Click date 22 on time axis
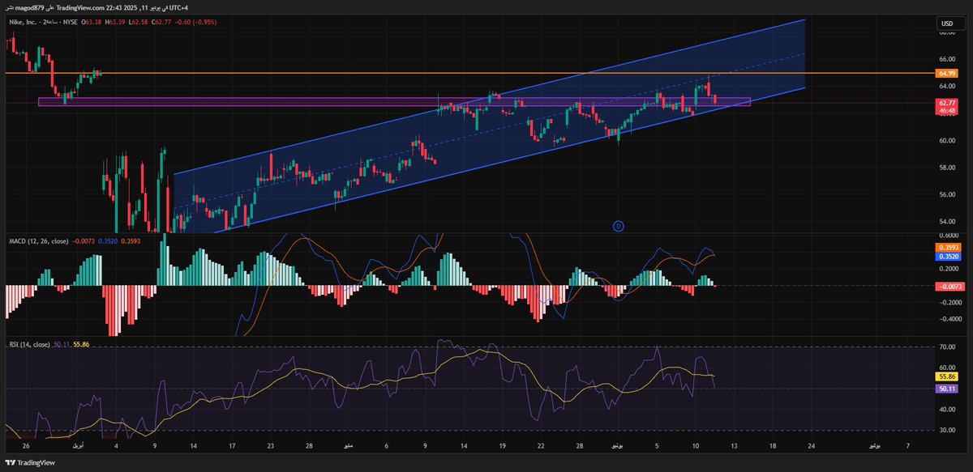The width and height of the screenshot is (973, 472). 540,445
